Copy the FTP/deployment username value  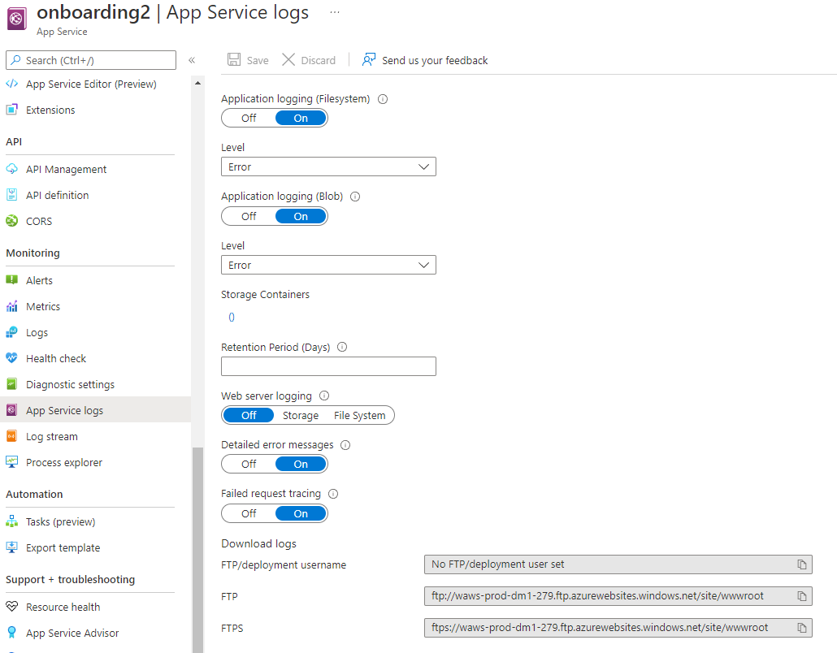click(x=802, y=564)
